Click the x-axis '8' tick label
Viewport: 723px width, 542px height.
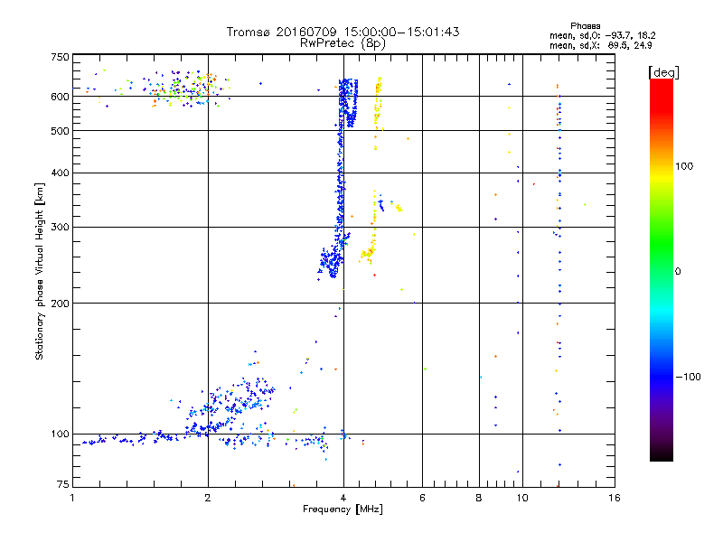479,498
